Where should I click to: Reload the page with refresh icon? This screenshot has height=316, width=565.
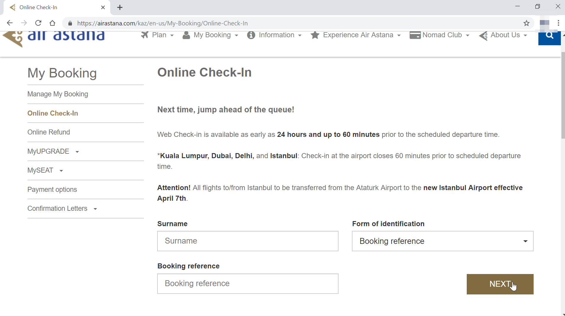coord(38,23)
